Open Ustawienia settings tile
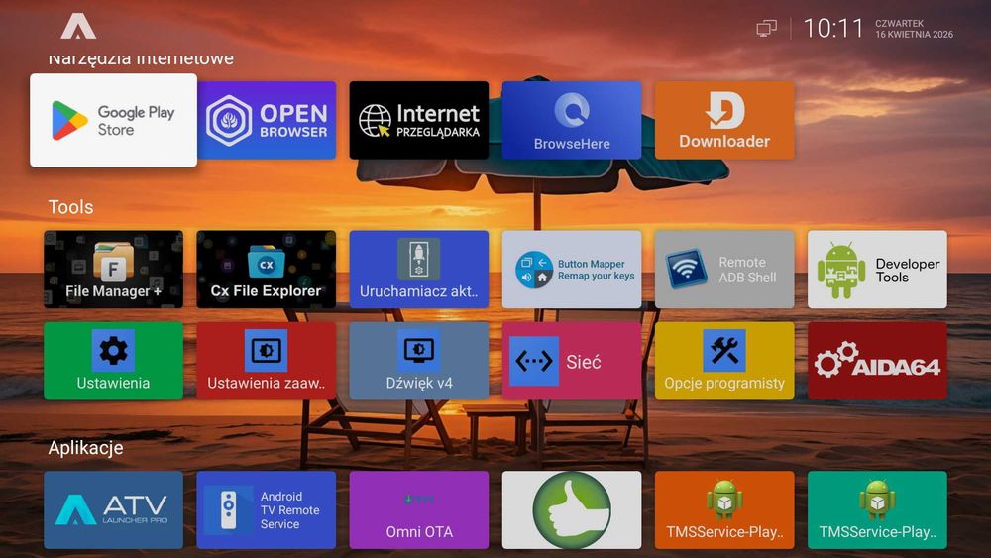 113,361
